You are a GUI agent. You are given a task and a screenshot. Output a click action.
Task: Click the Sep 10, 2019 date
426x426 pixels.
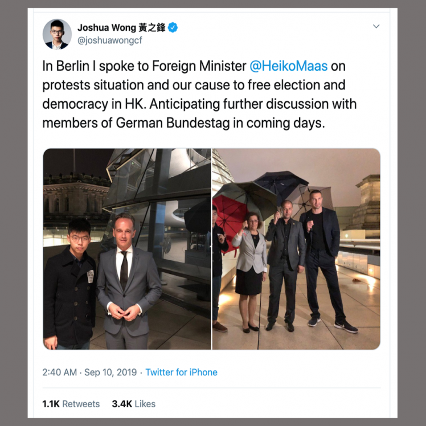tap(110, 372)
